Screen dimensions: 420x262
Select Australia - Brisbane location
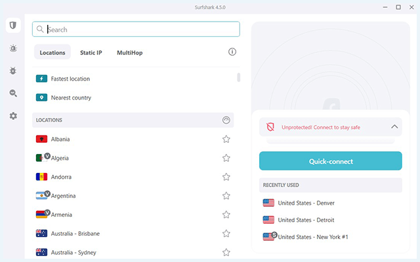tap(133, 233)
